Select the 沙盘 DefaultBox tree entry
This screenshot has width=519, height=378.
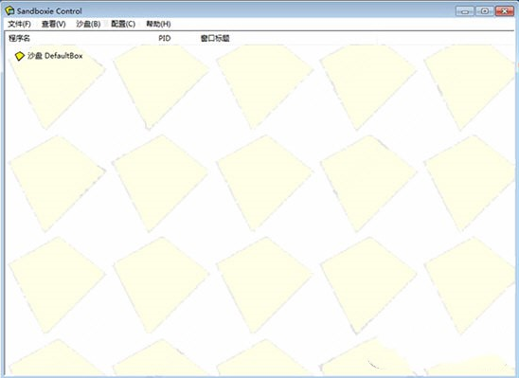(55, 56)
